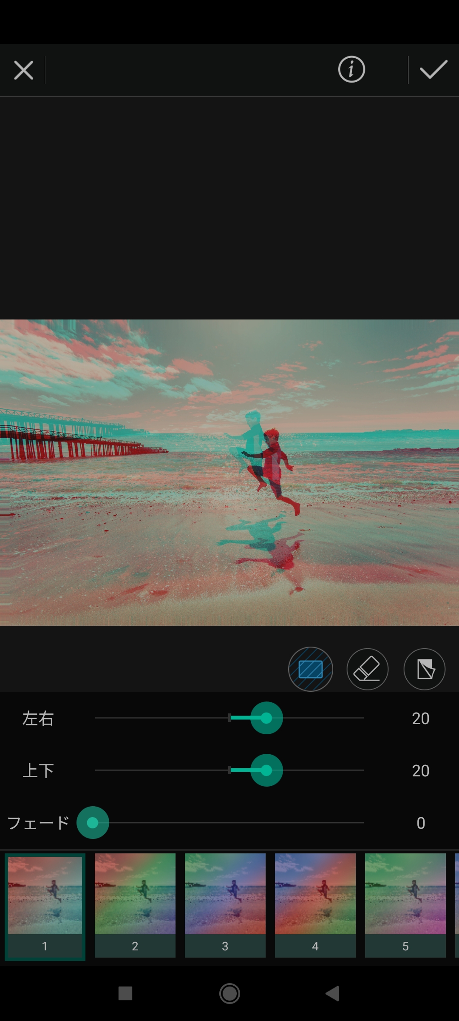The image size is (459, 1021).
Task: Tap the glitch-effect beach photo preview
Action: click(x=229, y=473)
